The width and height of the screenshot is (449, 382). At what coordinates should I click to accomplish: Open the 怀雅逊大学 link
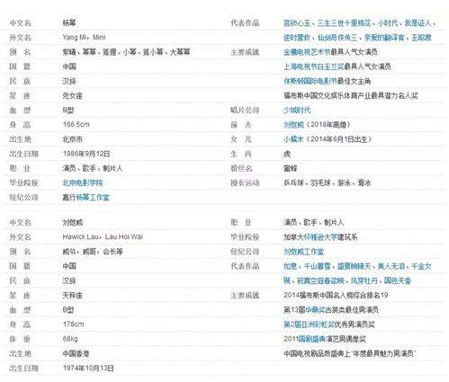point(320,237)
